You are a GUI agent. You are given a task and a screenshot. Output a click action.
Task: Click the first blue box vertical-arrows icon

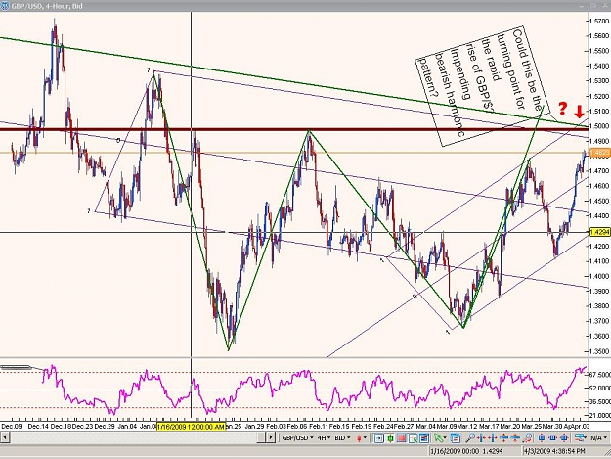click(x=541, y=438)
